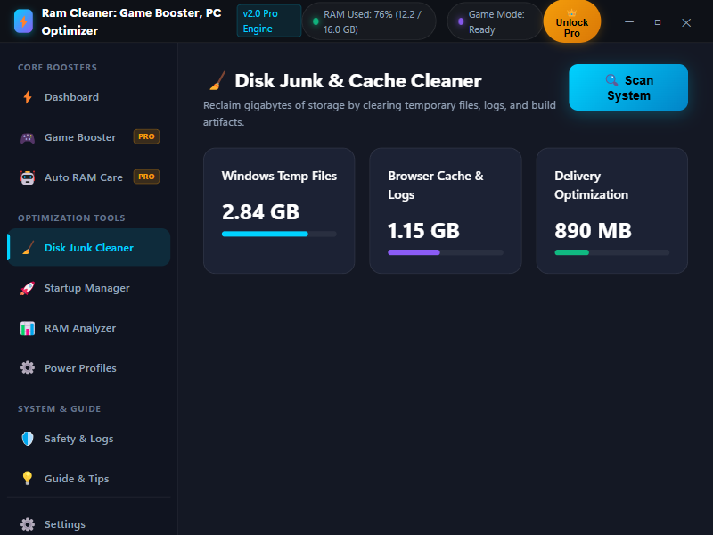
Task: Click the 890 MB value
Action: [593, 231]
